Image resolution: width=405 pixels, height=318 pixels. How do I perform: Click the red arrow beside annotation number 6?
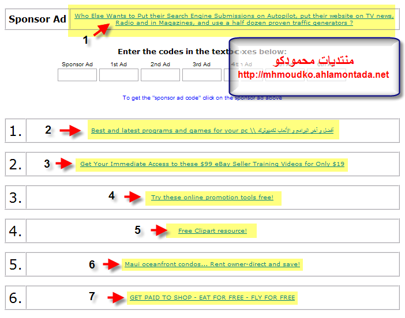coord(112,264)
